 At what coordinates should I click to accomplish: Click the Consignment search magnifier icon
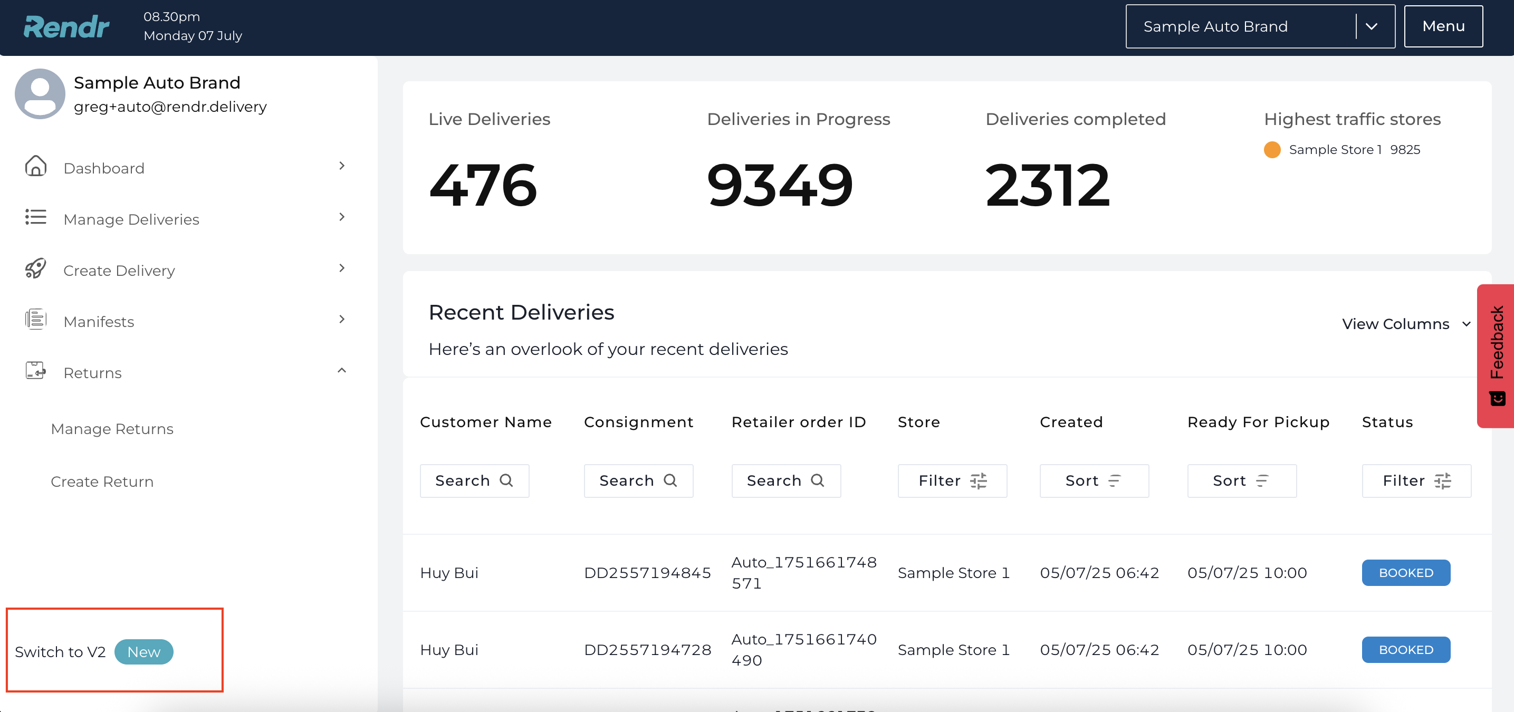pos(670,480)
